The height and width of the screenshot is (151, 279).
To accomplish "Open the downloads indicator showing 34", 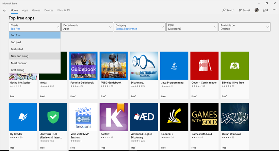I will click(265, 10).
